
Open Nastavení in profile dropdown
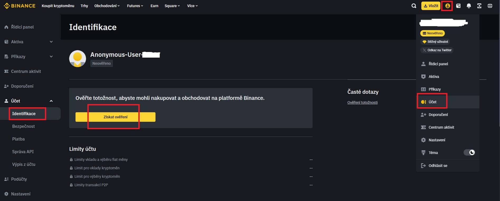tap(448, 140)
